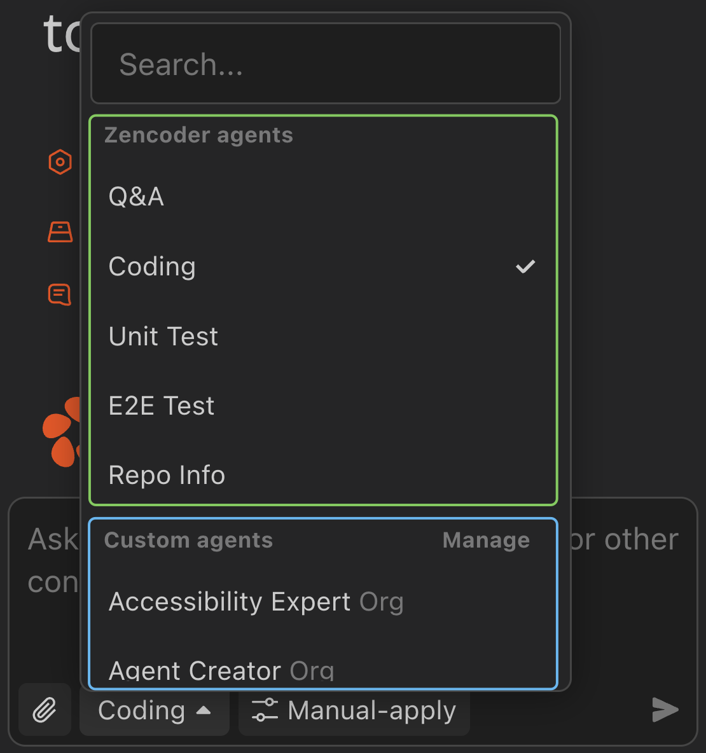Click the checkmark next to Coding agent
This screenshot has height=753, width=706.
coord(525,266)
